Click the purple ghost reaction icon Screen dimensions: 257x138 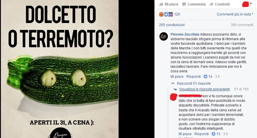pos(171,14)
